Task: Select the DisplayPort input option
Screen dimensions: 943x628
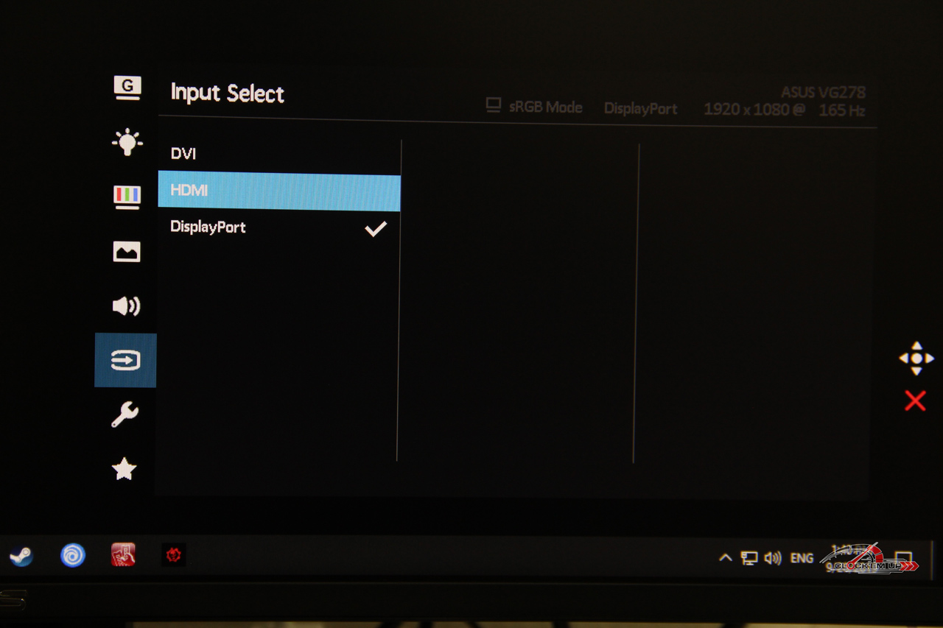Action: click(208, 227)
